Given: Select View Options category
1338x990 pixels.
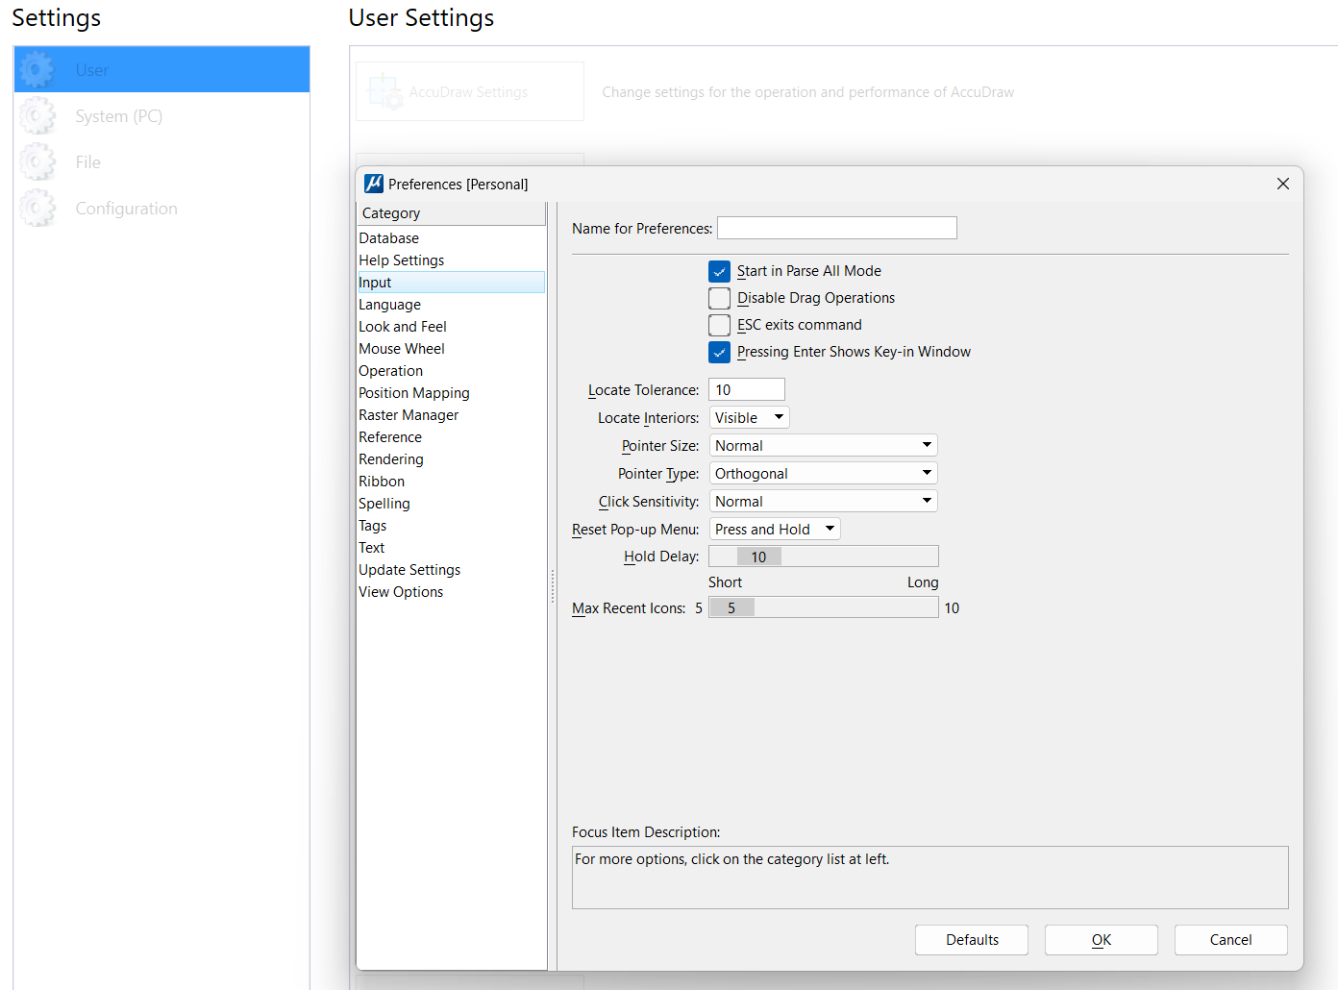Looking at the screenshot, I should pyautogui.click(x=451, y=592).
